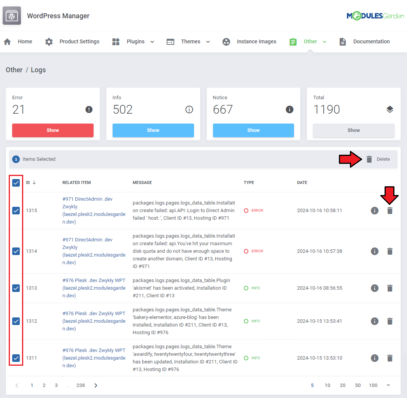This screenshot has width=407, height=398.
Task: Go to next page with right chevron
Action: click(96, 385)
